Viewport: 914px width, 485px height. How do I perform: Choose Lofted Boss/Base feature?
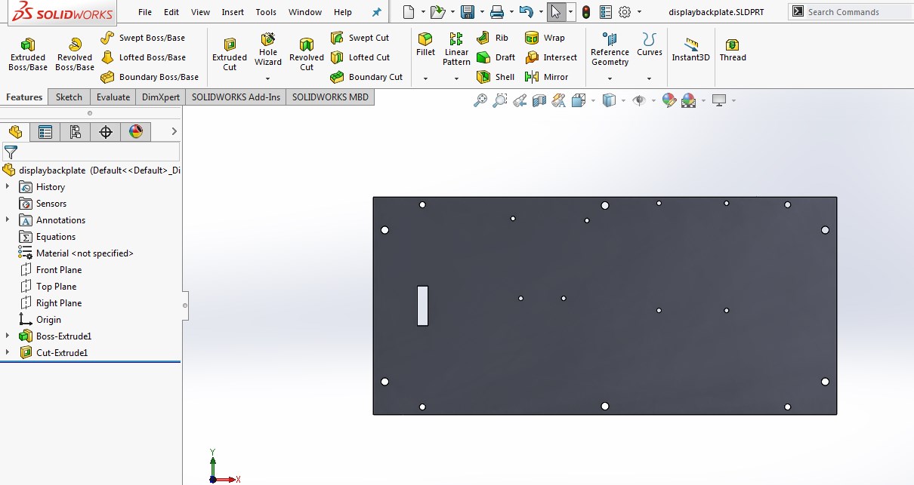[x=143, y=57]
